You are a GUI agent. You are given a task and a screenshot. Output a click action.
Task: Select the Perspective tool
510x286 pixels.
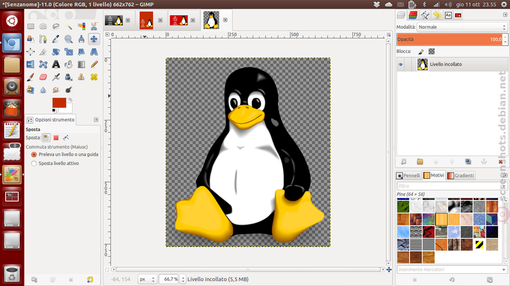(94, 52)
